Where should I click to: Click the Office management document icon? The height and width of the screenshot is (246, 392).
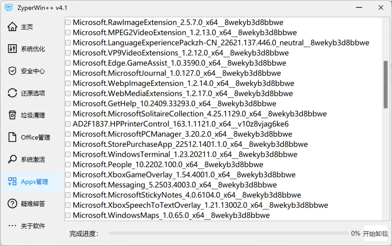coord(12,137)
